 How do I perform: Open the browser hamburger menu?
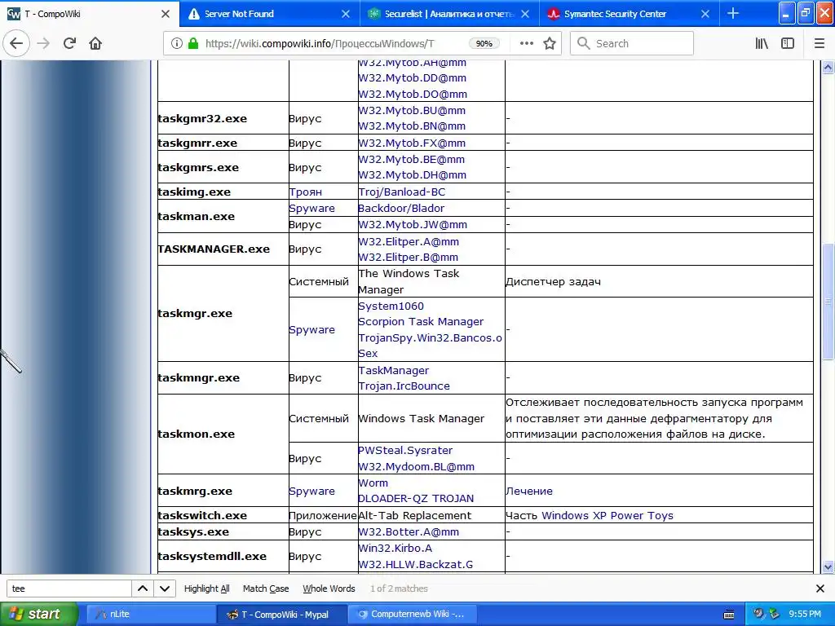point(819,44)
